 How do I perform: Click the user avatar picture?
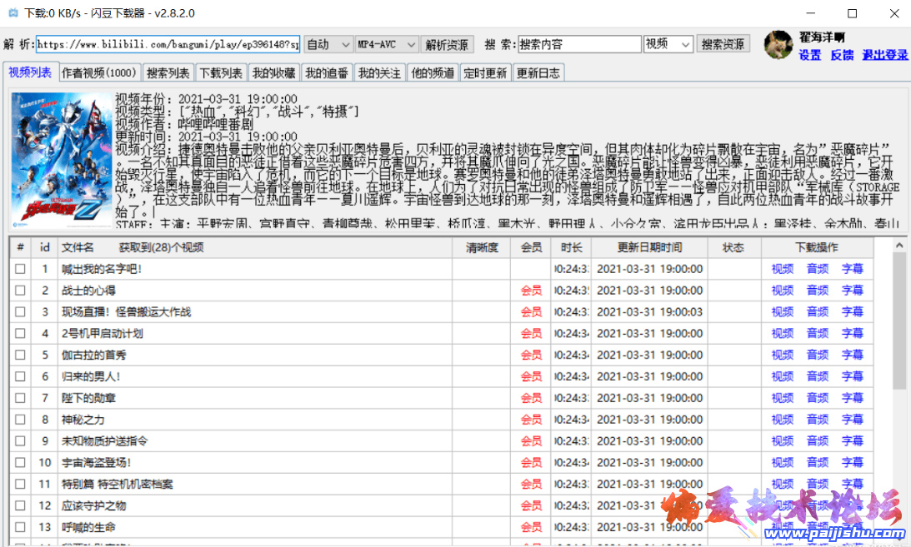pyautogui.click(x=778, y=46)
